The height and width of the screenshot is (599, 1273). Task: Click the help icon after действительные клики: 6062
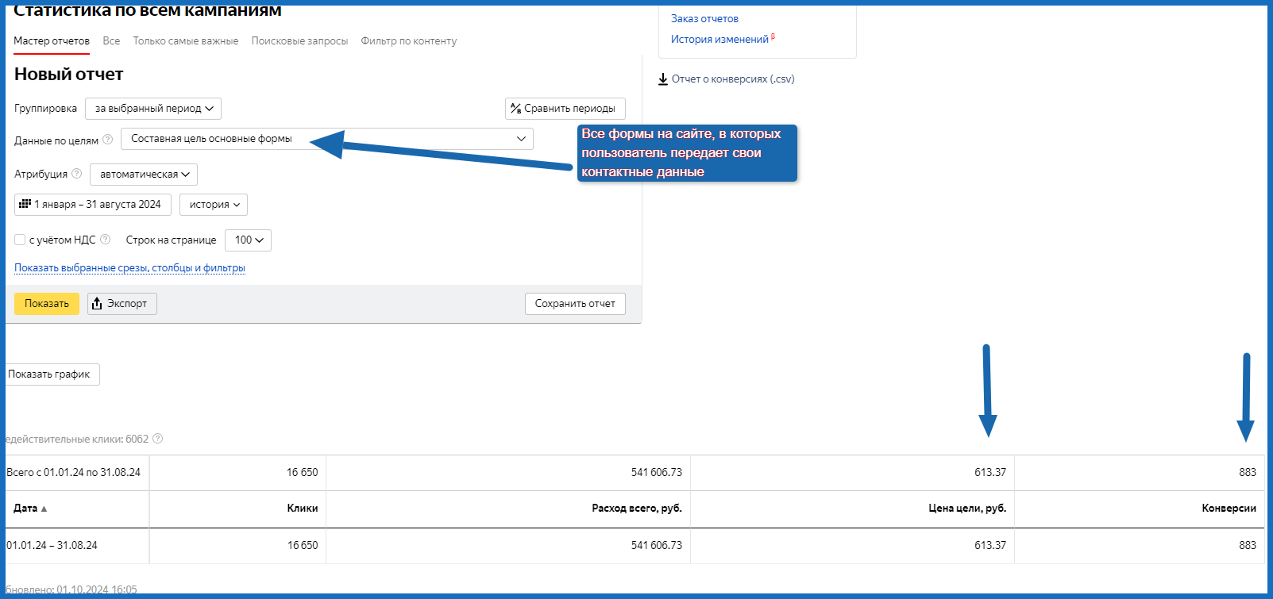[158, 439]
